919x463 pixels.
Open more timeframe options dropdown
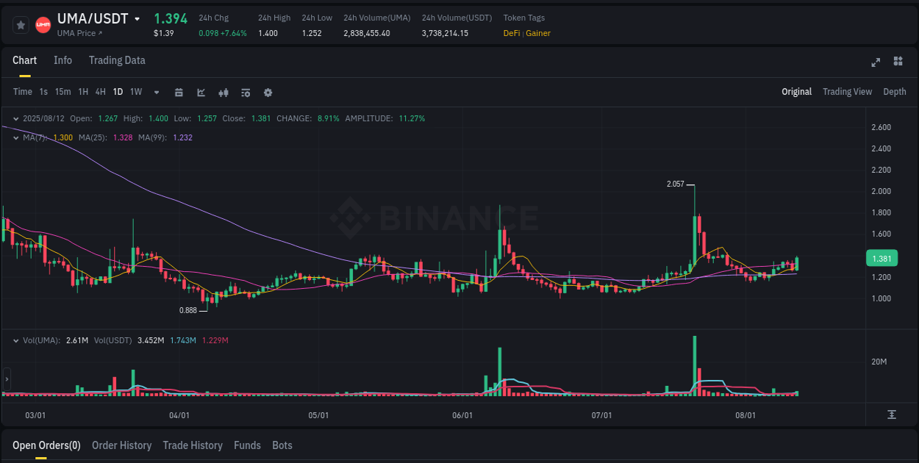coord(156,93)
